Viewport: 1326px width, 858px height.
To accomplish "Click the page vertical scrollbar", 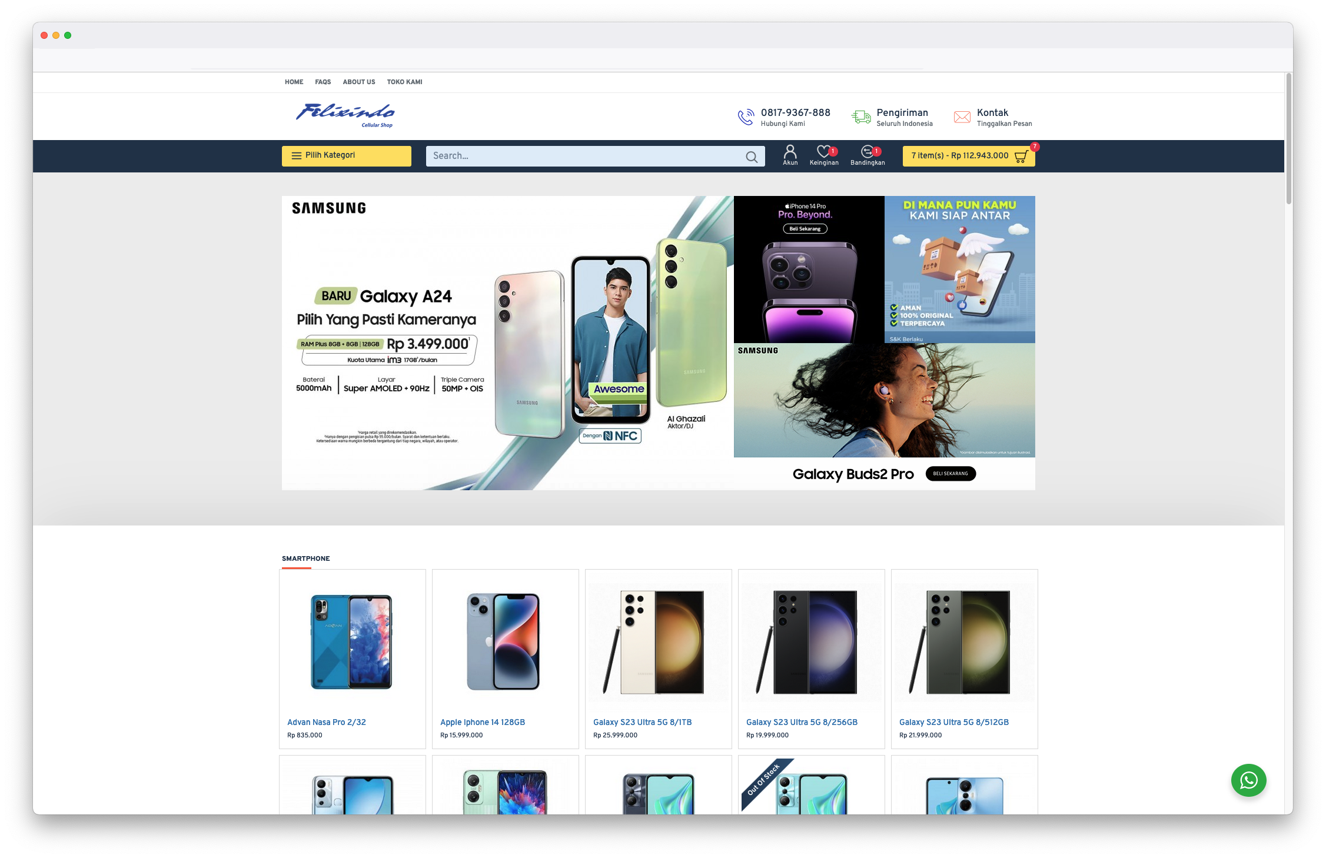I will pos(1288,139).
